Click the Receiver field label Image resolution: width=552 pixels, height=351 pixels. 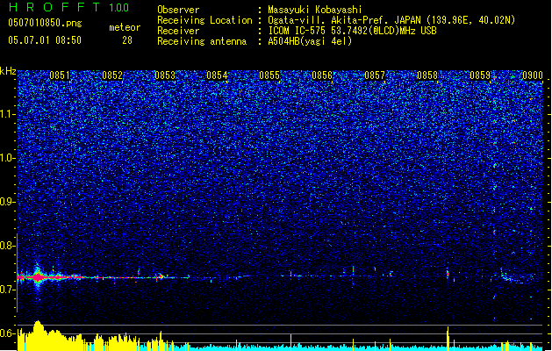coord(178,31)
